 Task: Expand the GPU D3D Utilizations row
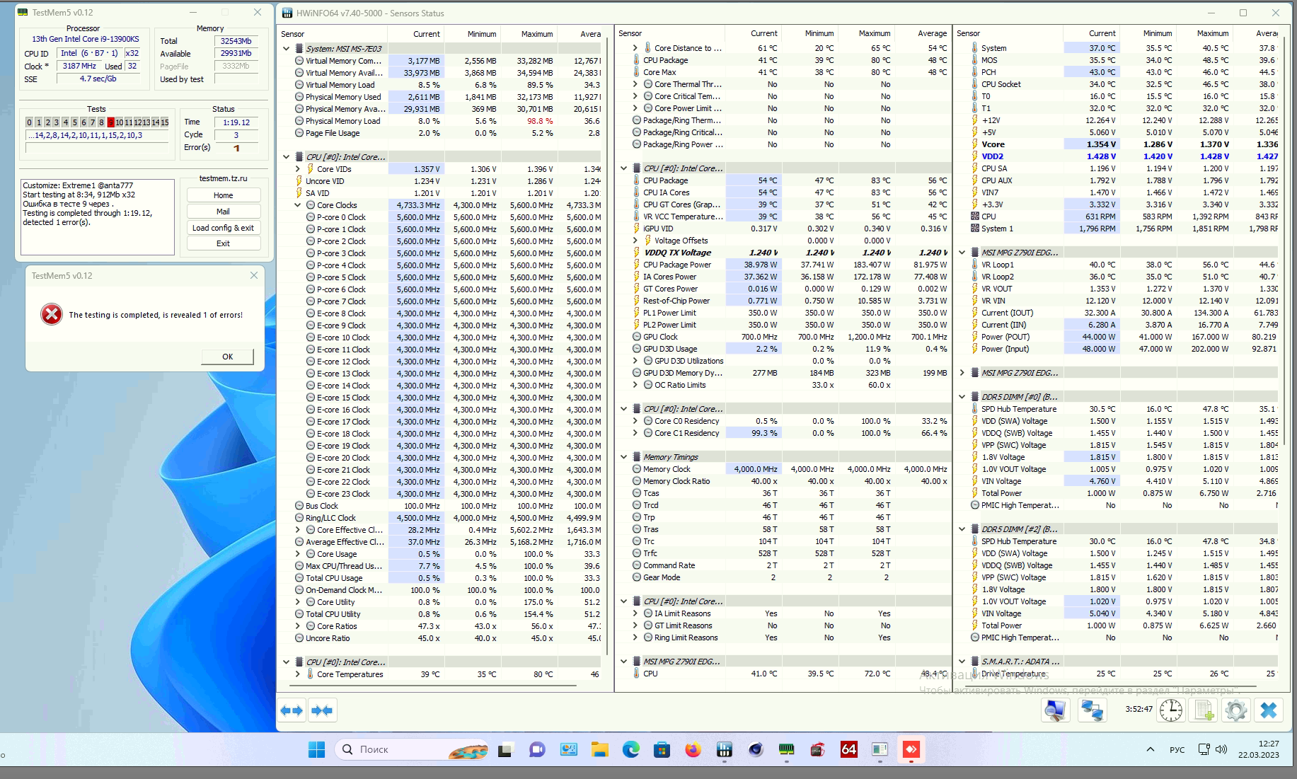(x=635, y=361)
